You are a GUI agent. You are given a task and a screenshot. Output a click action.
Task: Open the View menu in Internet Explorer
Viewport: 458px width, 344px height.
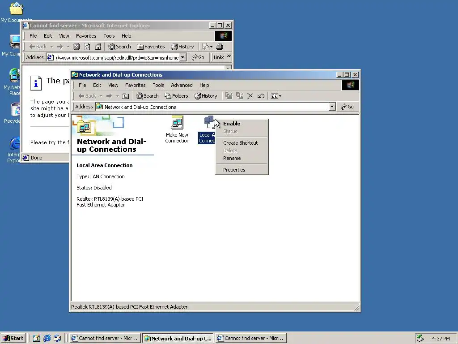click(x=64, y=36)
